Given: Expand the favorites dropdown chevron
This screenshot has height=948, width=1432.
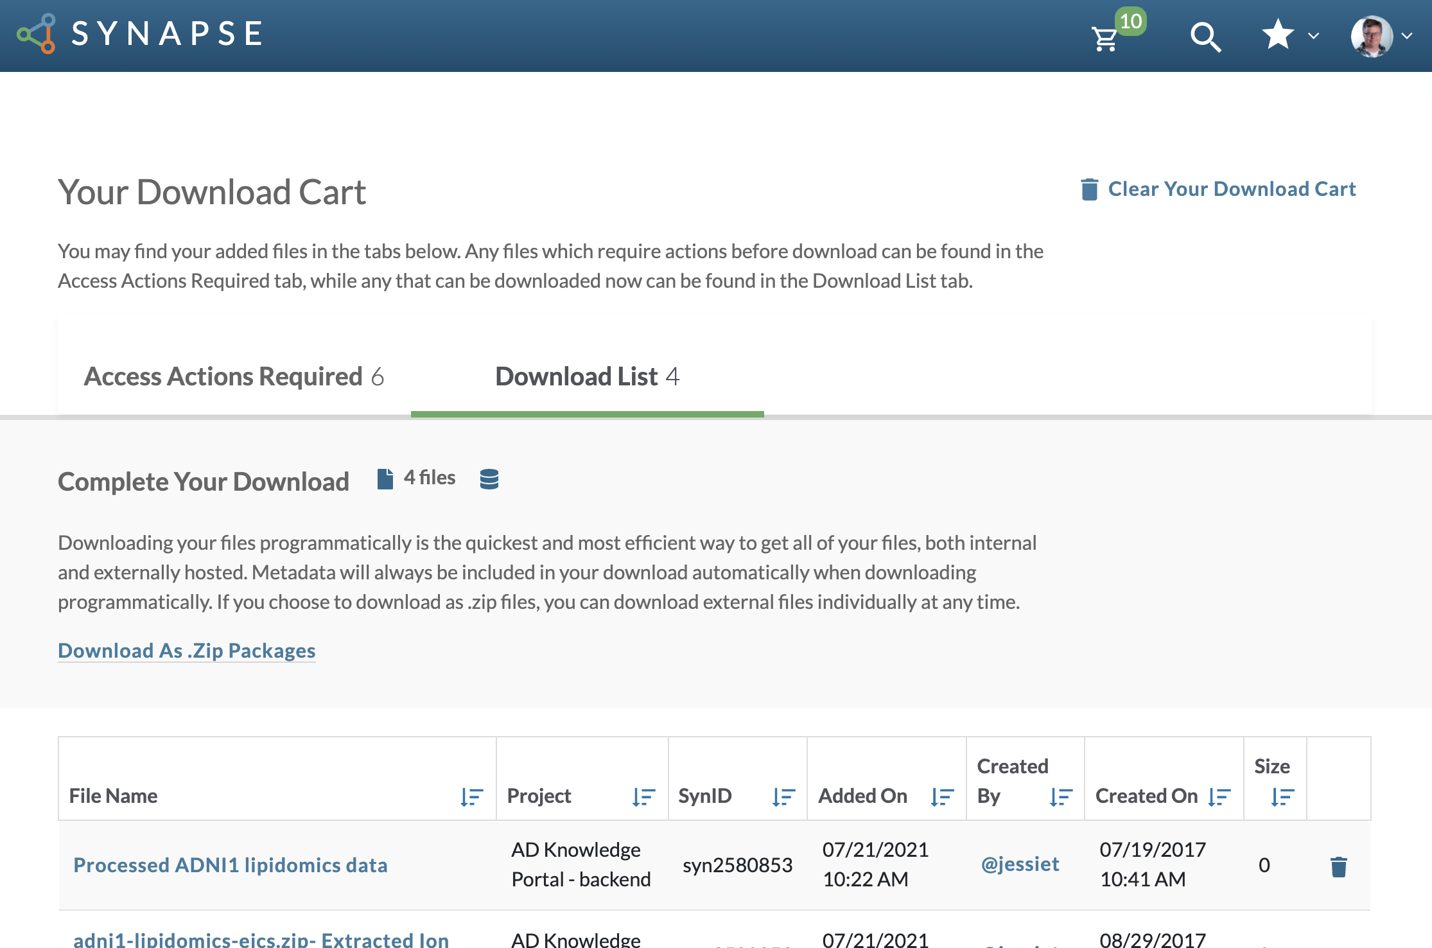Looking at the screenshot, I should (1314, 37).
